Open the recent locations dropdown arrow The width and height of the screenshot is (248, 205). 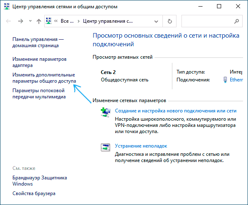[x=30, y=21]
